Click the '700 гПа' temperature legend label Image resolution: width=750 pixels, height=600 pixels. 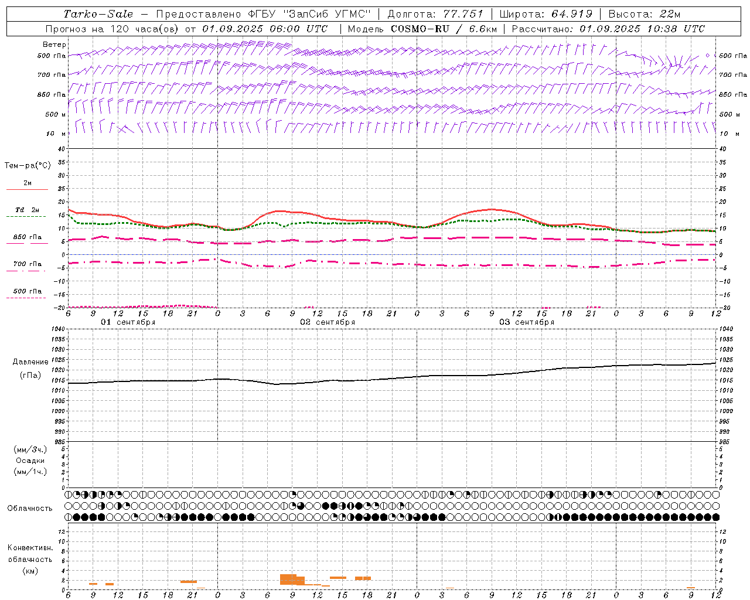click(x=28, y=264)
